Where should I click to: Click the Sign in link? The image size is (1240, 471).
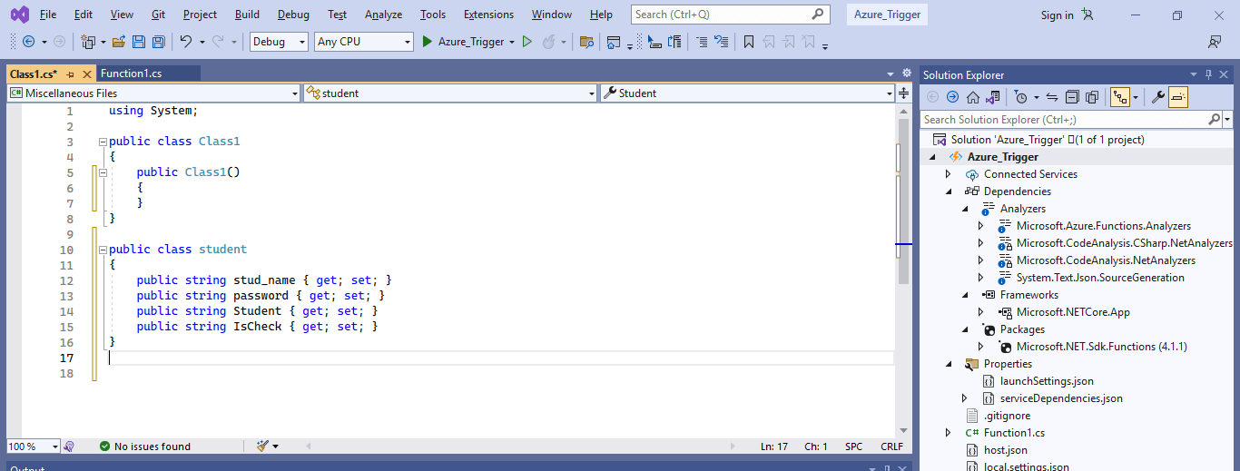pyautogui.click(x=1057, y=15)
